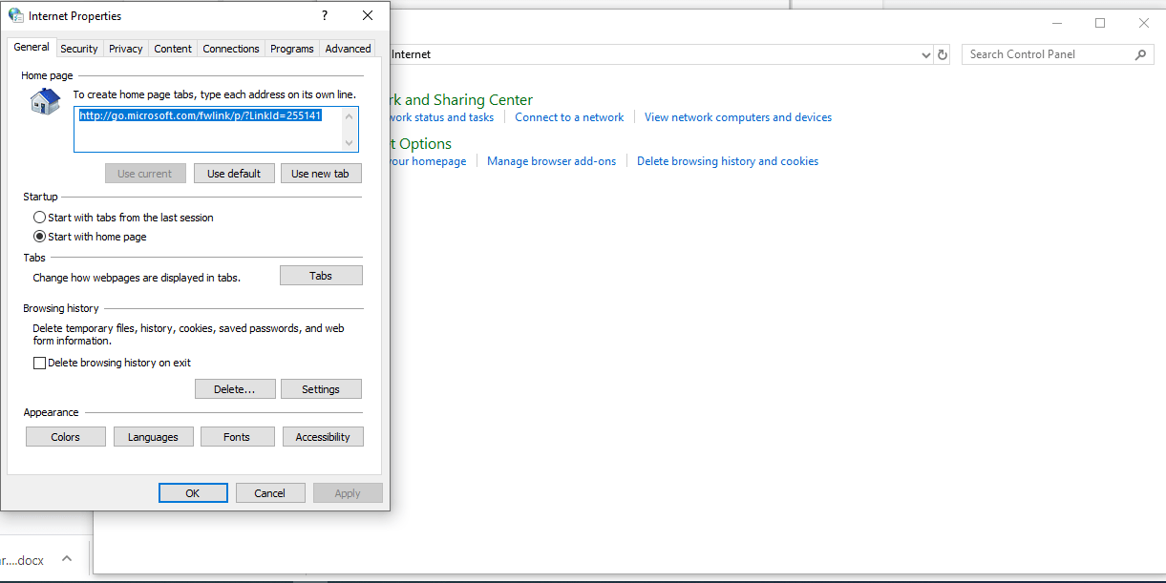Switch to the Security tab

pos(79,49)
